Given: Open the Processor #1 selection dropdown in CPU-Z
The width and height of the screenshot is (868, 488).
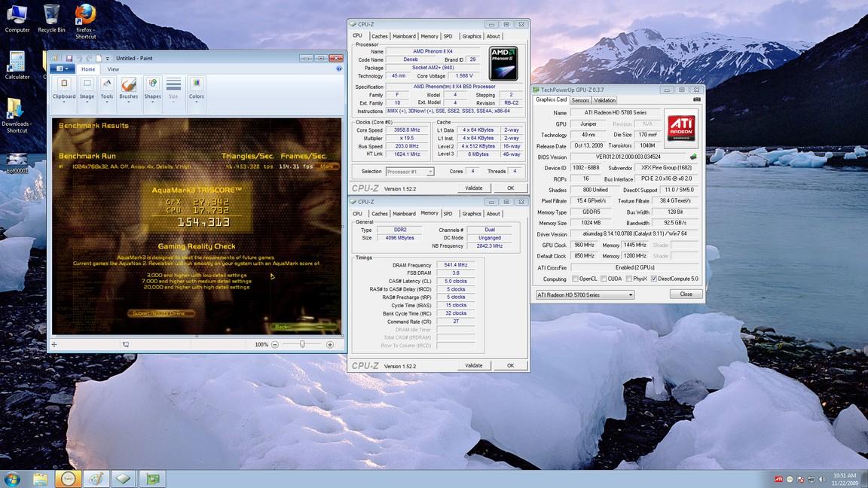Looking at the screenshot, I should click(410, 172).
